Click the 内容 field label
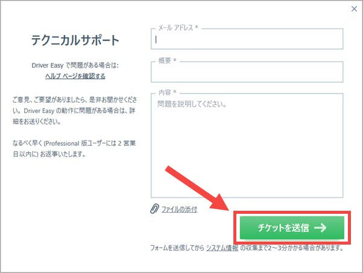The image size is (363, 273). pos(166,92)
